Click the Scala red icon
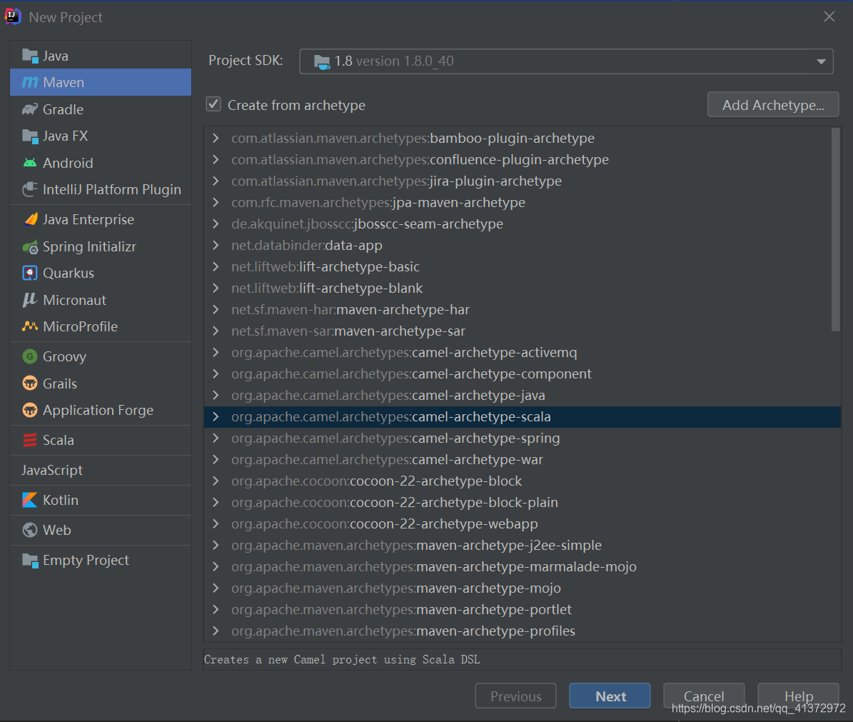Image resolution: width=853 pixels, height=722 pixels. pos(30,440)
